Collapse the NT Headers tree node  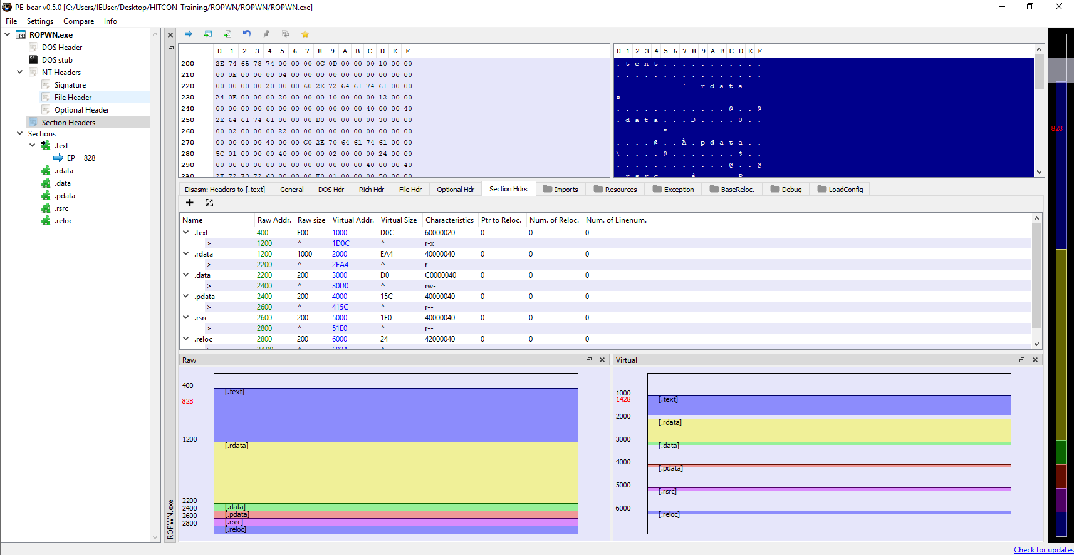point(19,72)
